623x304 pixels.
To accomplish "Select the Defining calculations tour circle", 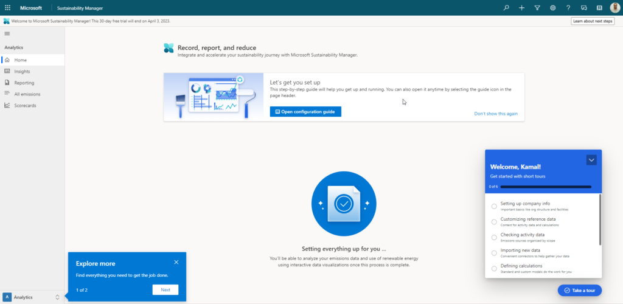I will (x=494, y=268).
